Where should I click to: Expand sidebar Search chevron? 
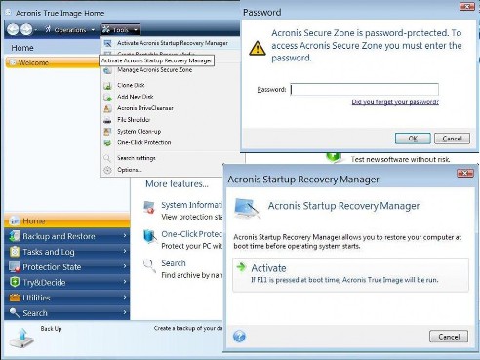(x=125, y=312)
